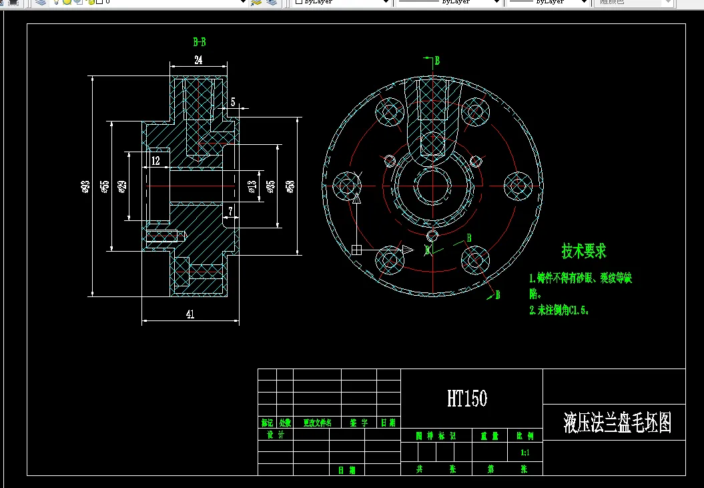Select the dimension value 24
The image size is (704, 488).
coord(198,60)
